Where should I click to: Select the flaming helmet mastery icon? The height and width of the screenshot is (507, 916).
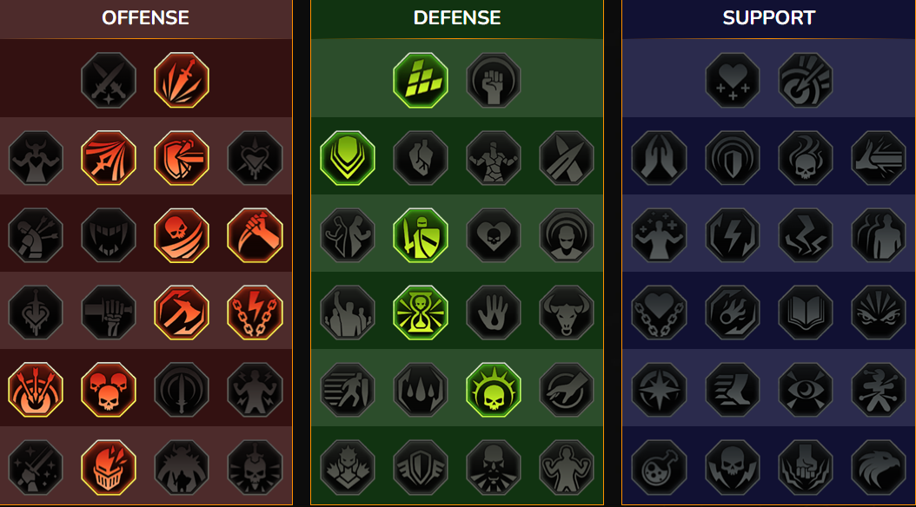109,467
